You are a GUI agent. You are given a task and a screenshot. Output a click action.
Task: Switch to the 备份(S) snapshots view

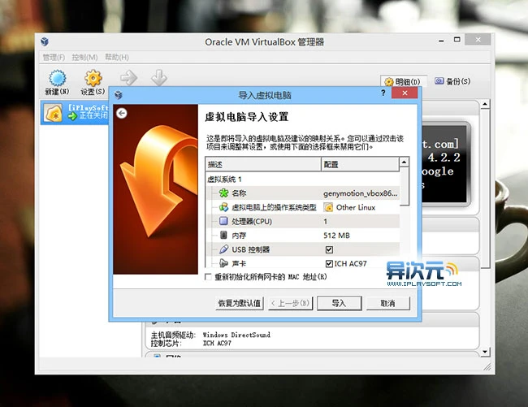pos(452,81)
